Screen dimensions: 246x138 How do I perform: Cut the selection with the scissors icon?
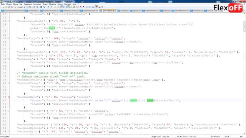point(24,7)
